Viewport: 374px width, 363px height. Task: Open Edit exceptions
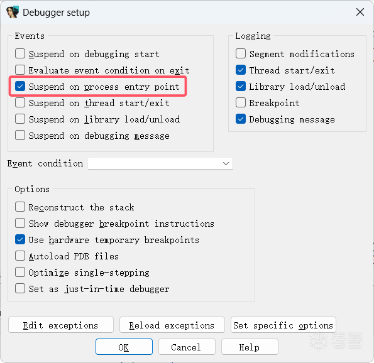click(61, 325)
